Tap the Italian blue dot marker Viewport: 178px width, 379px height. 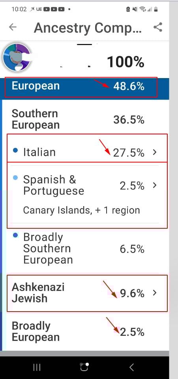coord(15,150)
